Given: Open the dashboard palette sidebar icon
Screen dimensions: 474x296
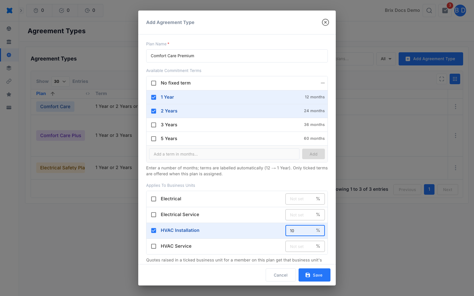Looking at the screenshot, I should pos(9,29).
